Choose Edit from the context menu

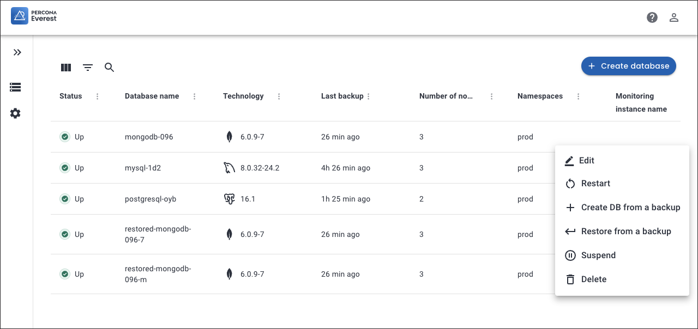[x=586, y=161]
